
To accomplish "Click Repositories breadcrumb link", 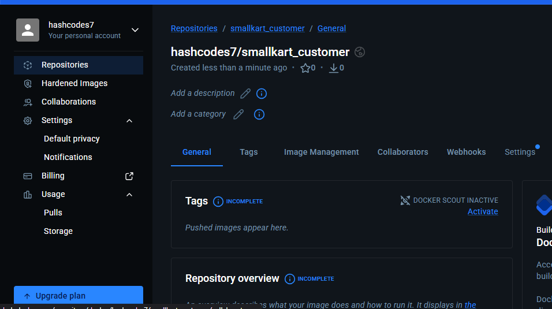I will pos(194,28).
